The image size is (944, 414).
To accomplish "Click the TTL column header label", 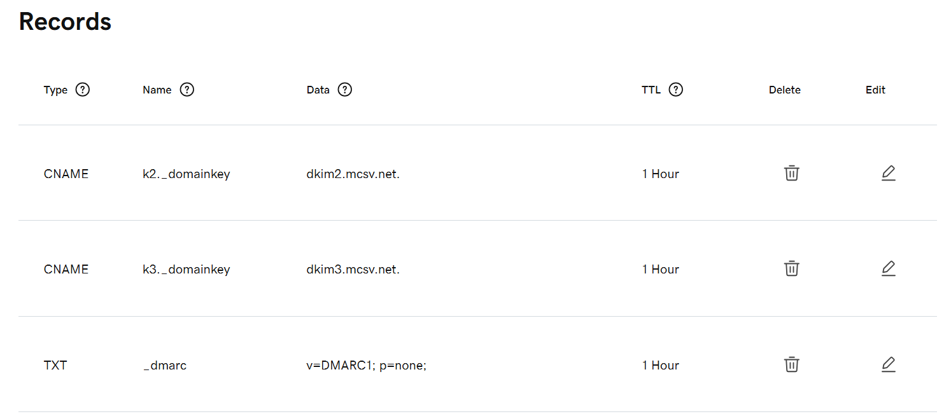I will pos(651,90).
